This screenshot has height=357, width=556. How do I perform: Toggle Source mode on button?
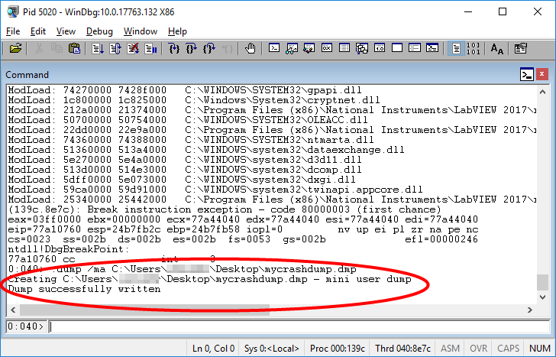(x=455, y=49)
